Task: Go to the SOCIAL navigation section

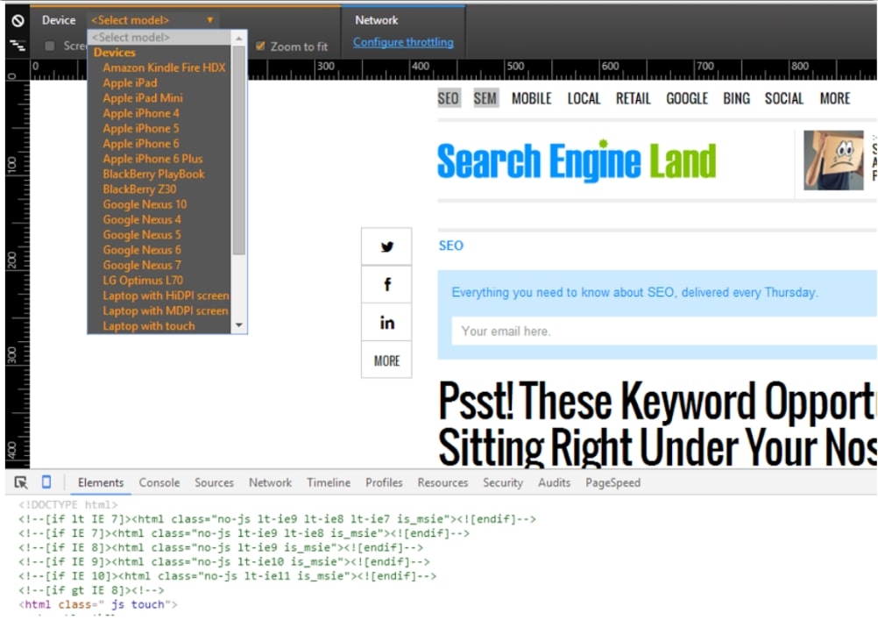Action: click(x=784, y=99)
